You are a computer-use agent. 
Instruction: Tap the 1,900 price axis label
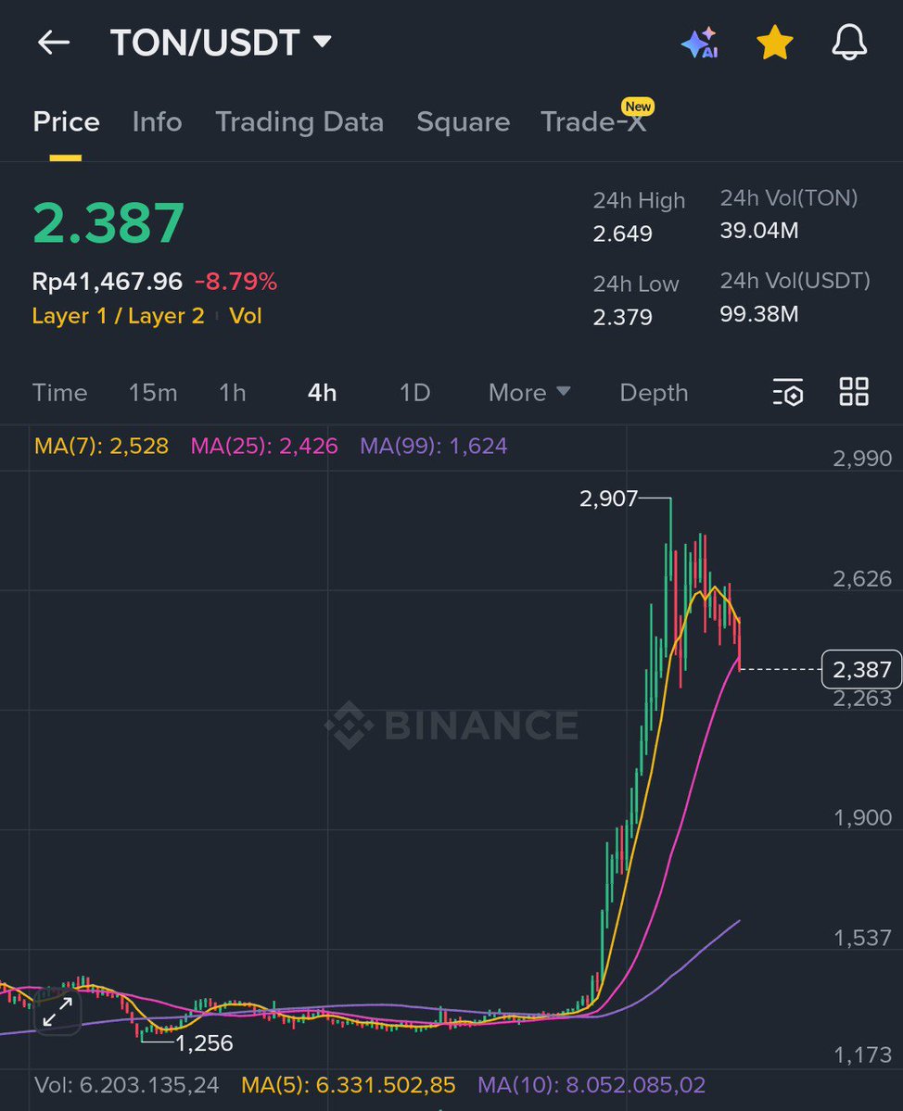point(862,817)
